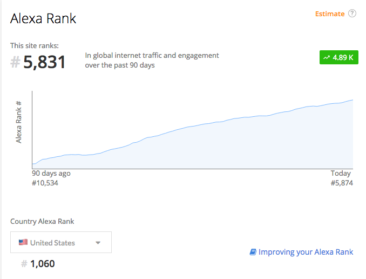Click the 'This site ranks:' label
Screen dimensions: 366x279
[x=35, y=45]
